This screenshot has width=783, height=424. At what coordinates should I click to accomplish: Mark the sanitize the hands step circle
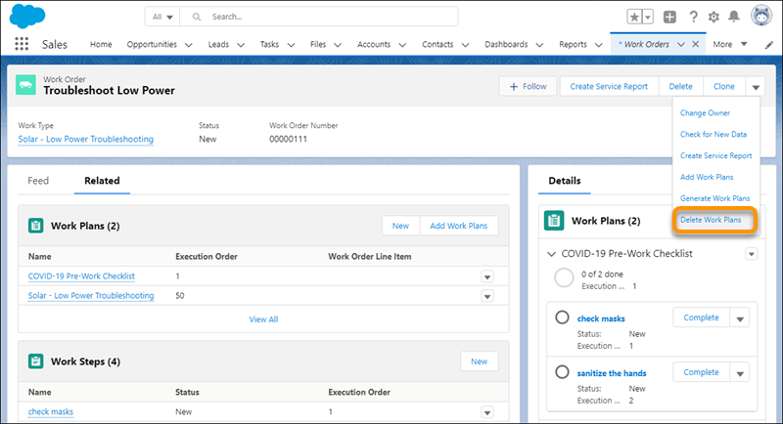(562, 371)
